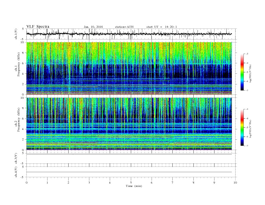Click inside the ch.1 spectrogram panel

point(129,68)
